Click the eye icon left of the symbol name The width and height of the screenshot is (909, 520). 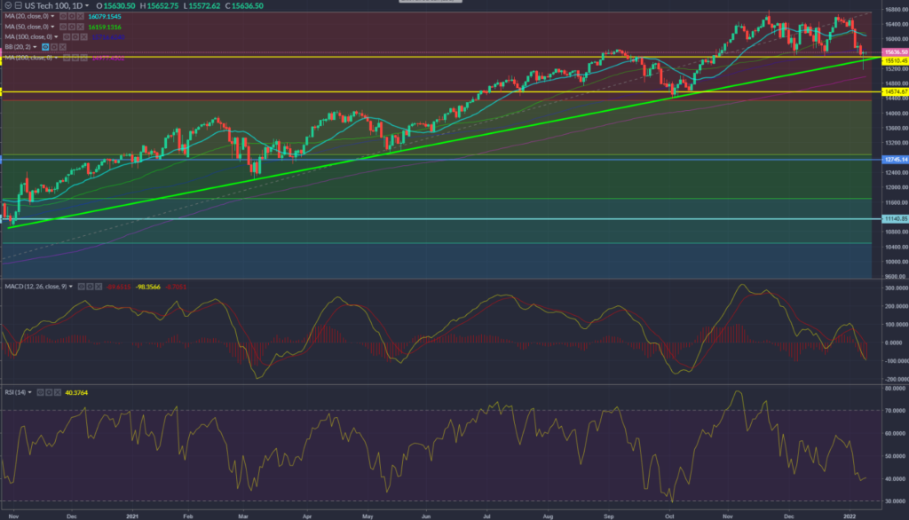point(8,5)
